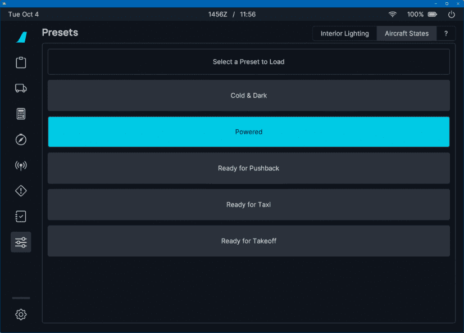
Task: Open the Dispatch clipboard page
Action: point(21,62)
